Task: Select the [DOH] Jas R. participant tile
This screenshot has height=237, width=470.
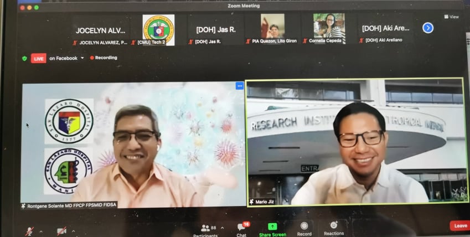Action: (x=216, y=29)
